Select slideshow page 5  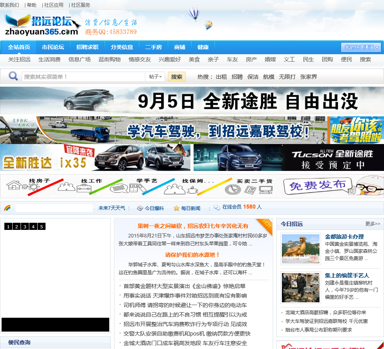tap(42, 226)
